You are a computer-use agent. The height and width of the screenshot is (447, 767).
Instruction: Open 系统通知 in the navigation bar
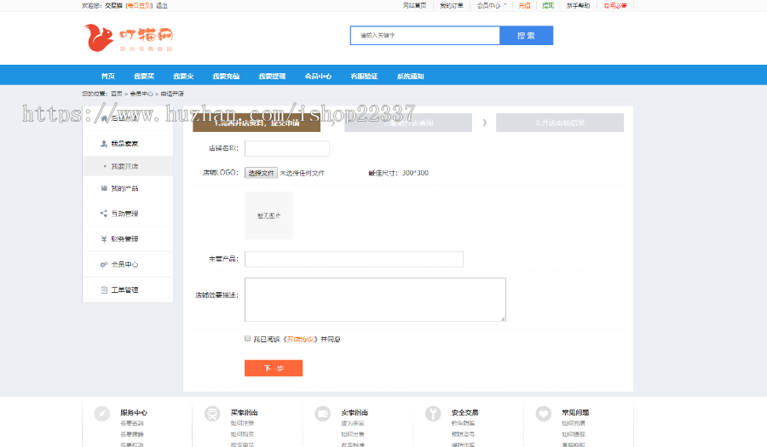[x=411, y=77]
